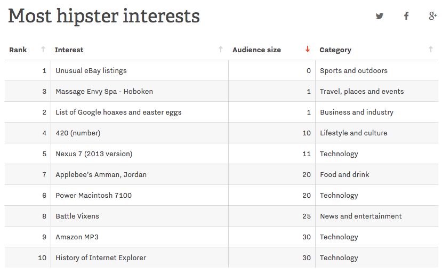Toggle the red Audience size sort arrow

point(308,50)
